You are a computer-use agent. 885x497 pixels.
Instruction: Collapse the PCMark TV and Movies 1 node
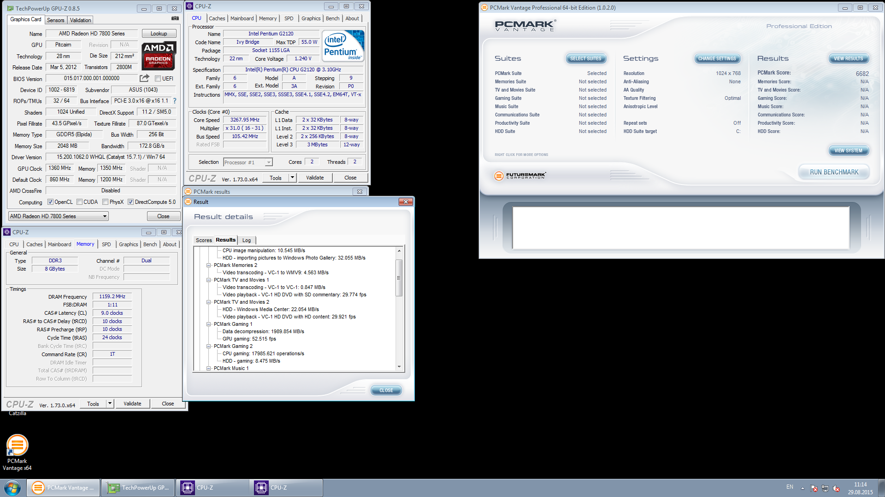[208, 280]
